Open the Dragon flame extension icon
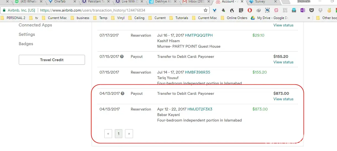337x151 pixels. 232,10
